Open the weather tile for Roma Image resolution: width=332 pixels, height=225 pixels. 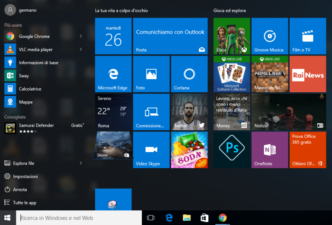click(x=113, y=112)
